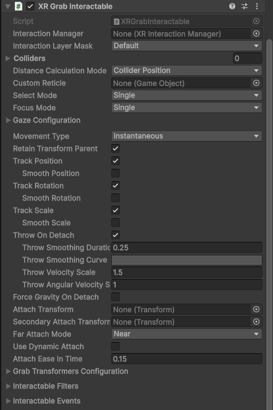Image resolution: width=273 pixels, height=410 pixels.
Task: Click the object picker for Custom Reticle
Action: pos(256,83)
